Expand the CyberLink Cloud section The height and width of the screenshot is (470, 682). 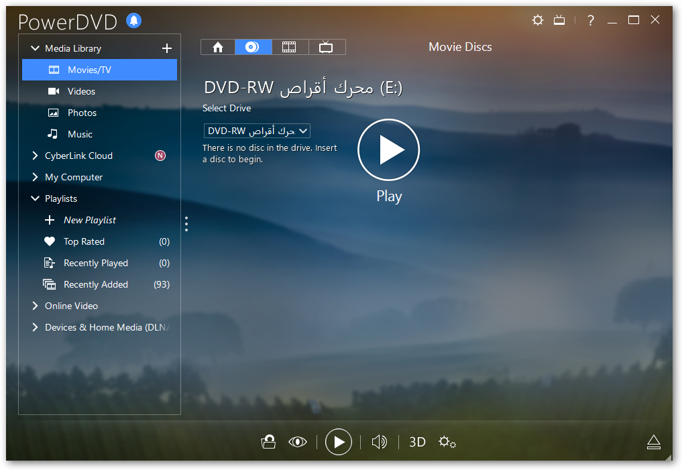[x=36, y=156]
